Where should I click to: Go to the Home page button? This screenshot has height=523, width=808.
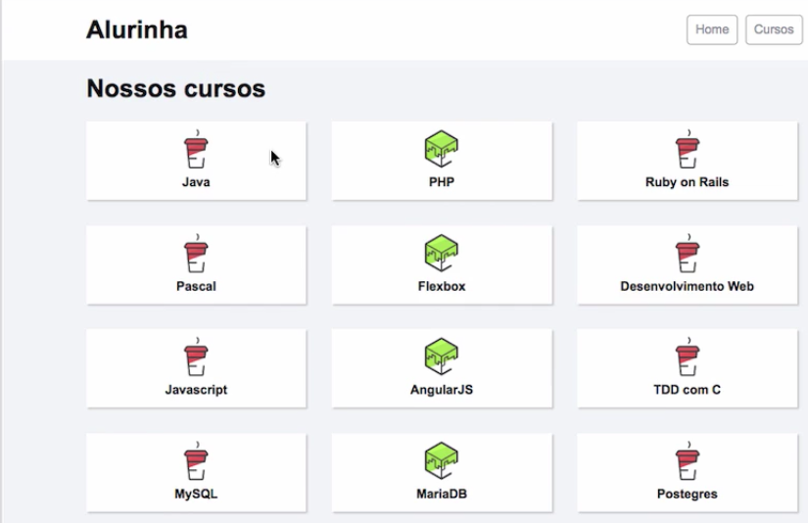click(x=712, y=29)
